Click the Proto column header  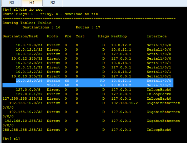tap(52, 36)
